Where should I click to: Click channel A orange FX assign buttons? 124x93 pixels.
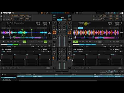point(54,32)
